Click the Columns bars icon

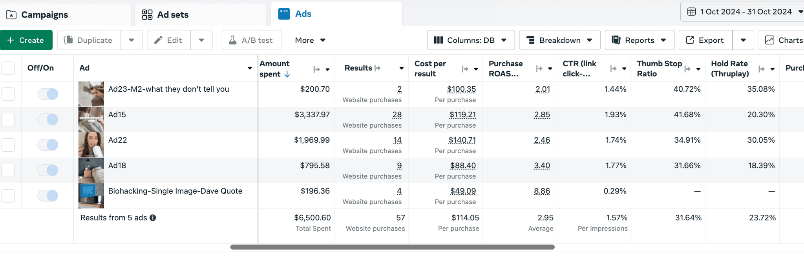(x=438, y=40)
